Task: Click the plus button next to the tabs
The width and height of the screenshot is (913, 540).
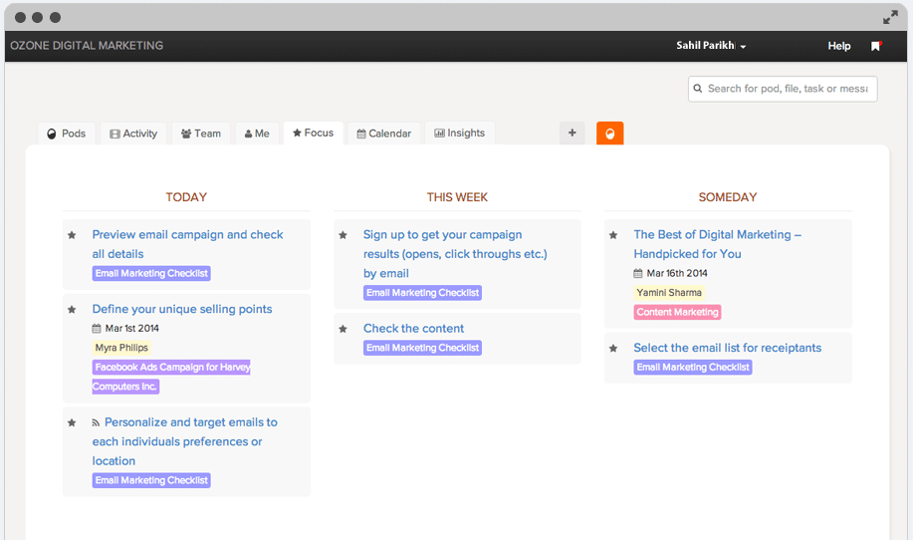Action: coord(571,134)
